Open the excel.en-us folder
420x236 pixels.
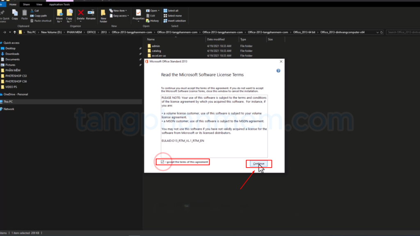(159, 56)
